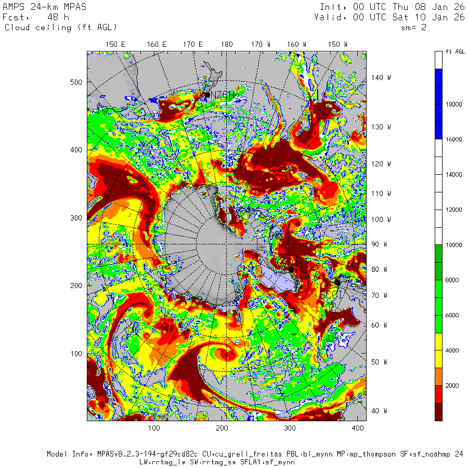Click the 10000 colorbar value
This screenshot has width=468, height=468.
pyautogui.click(x=453, y=245)
